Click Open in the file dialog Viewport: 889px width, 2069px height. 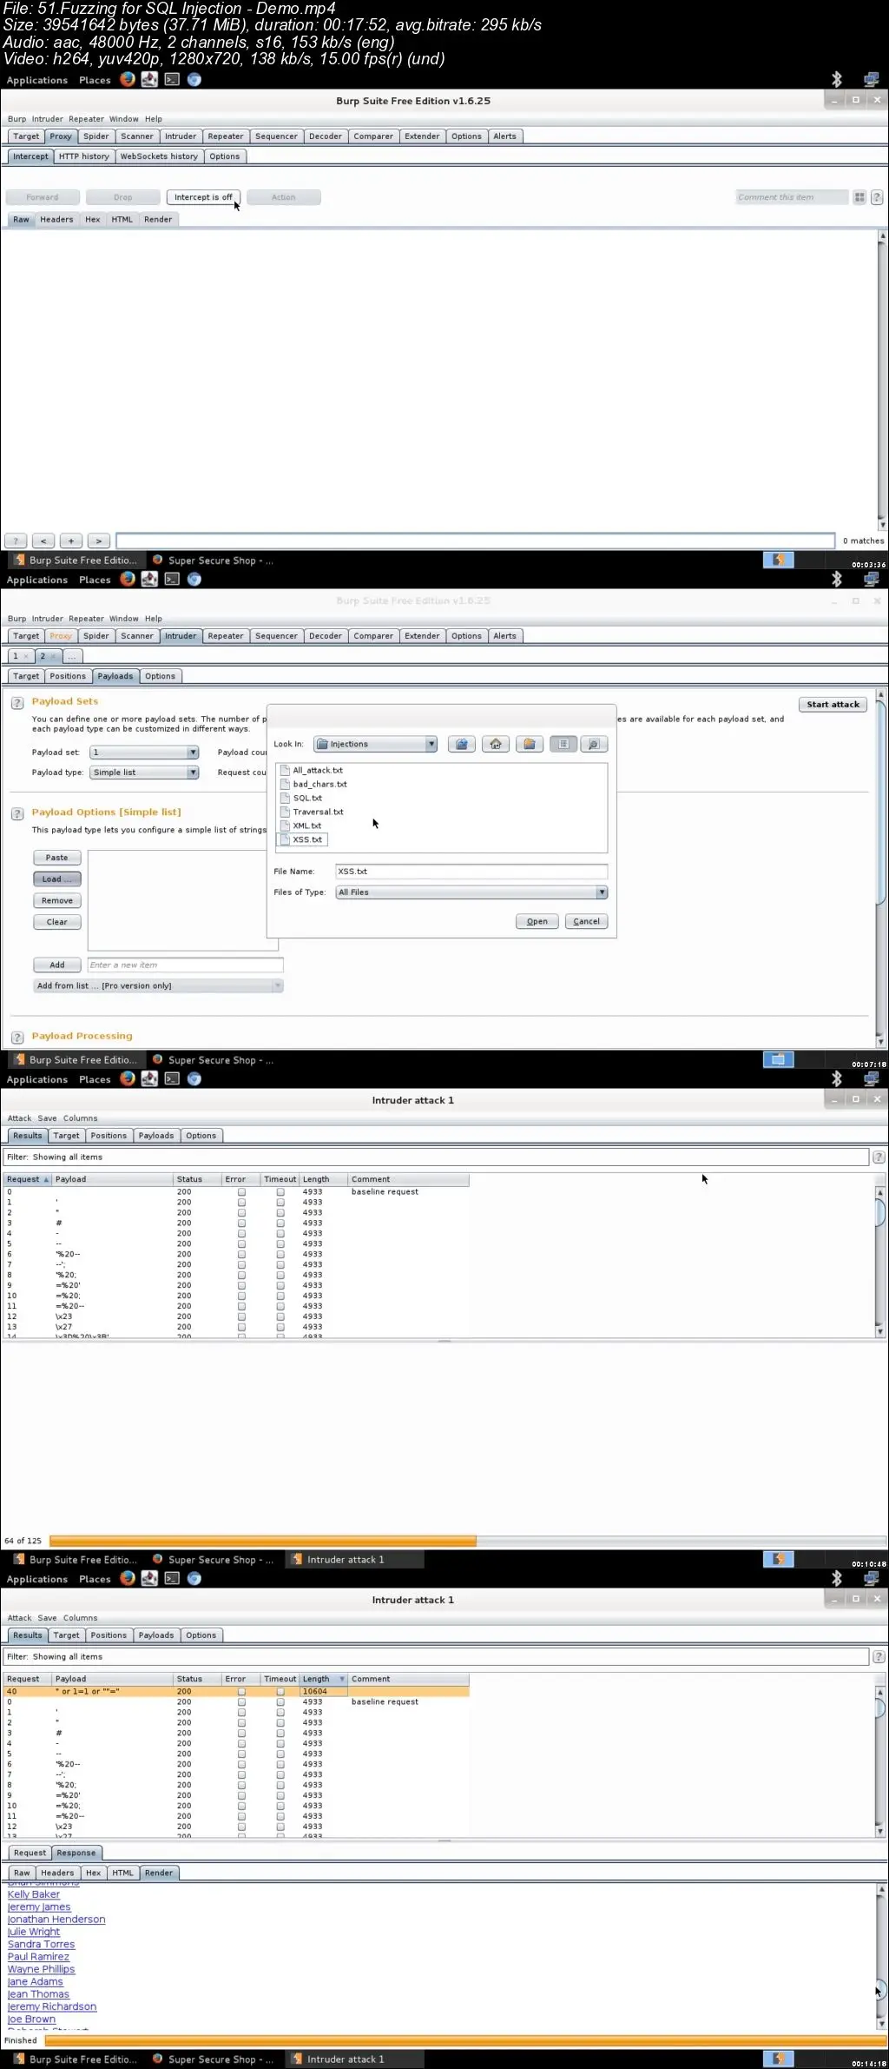click(537, 922)
